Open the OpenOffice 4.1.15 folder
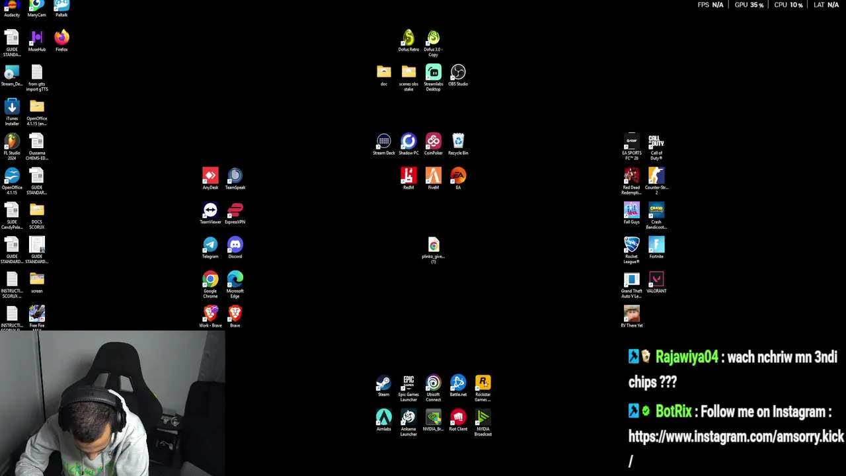846x476 pixels. [37, 112]
